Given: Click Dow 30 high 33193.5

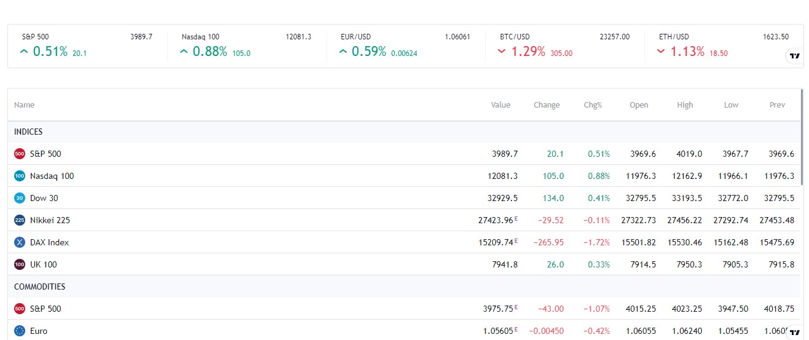Looking at the screenshot, I should click(x=687, y=198).
